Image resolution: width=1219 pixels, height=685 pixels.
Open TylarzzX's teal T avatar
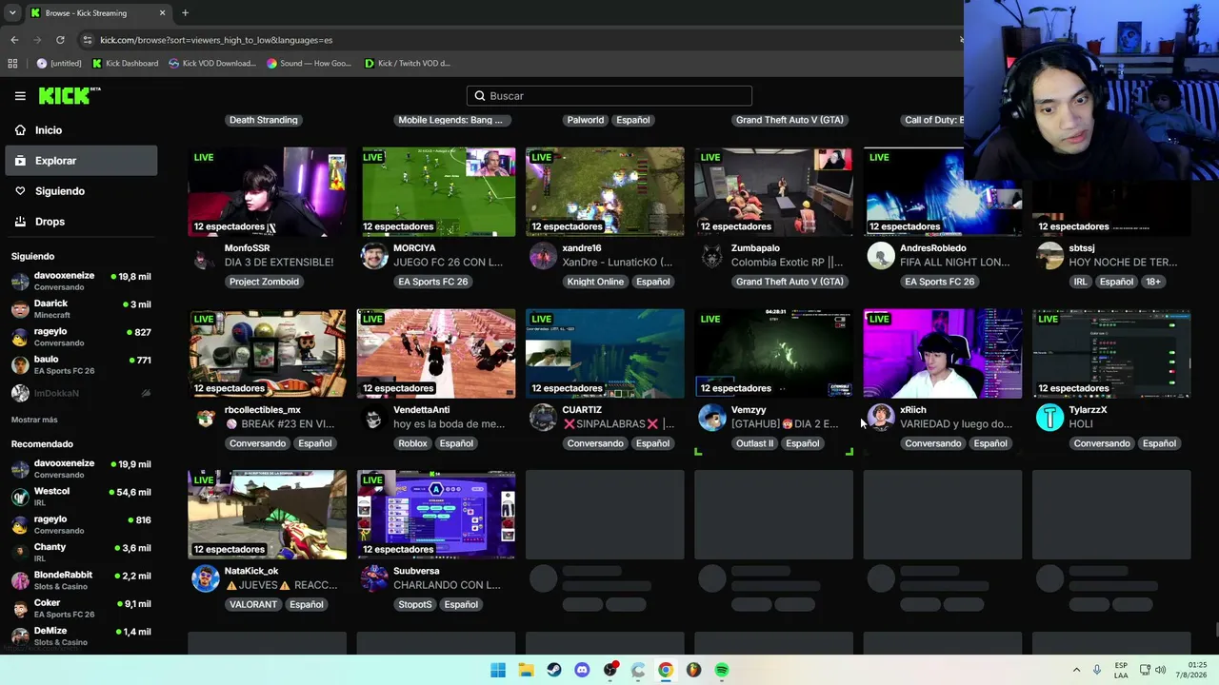click(1049, 418)
